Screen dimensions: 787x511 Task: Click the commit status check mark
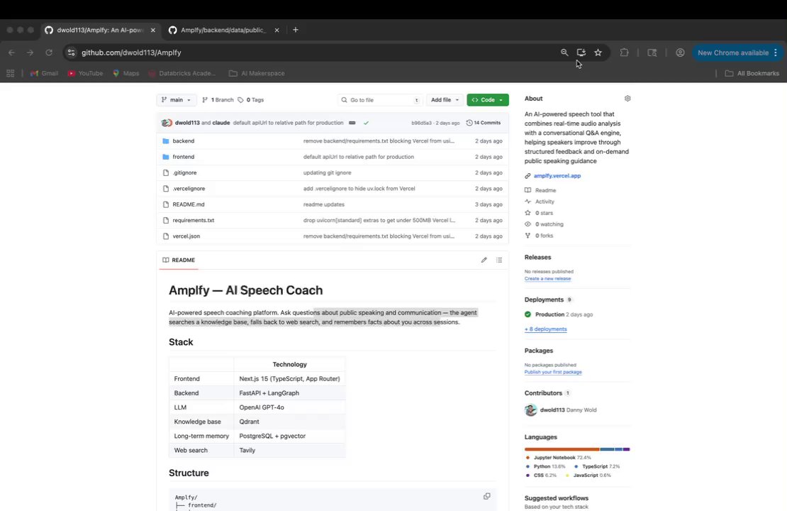pyautogui.click(x=366, y=123)
